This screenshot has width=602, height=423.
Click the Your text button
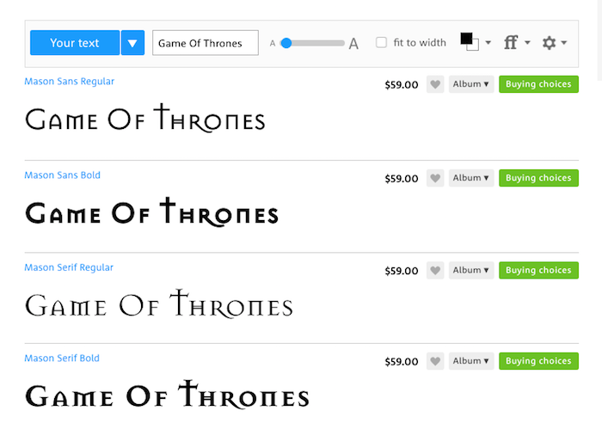pyautogui.click(x=75, y=43)
